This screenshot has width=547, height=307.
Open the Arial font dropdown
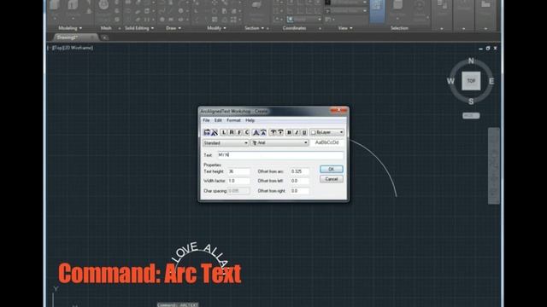(x=279, y=142)
